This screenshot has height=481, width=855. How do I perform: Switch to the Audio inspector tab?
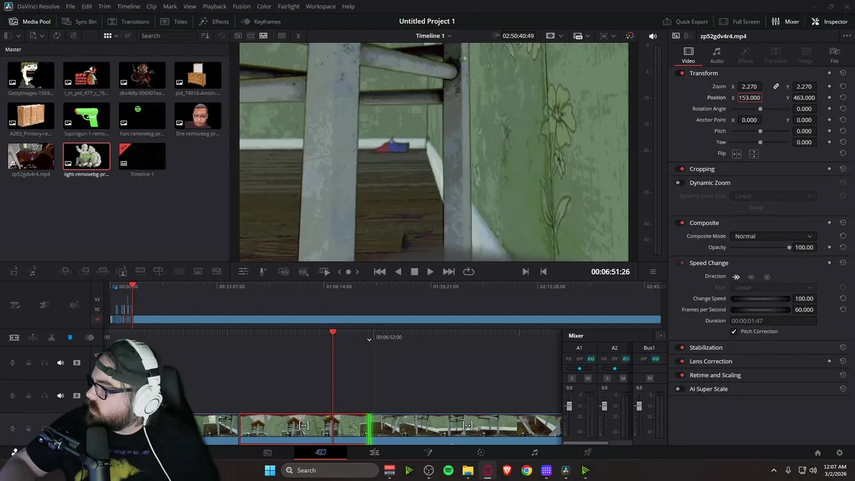(717, 55)
